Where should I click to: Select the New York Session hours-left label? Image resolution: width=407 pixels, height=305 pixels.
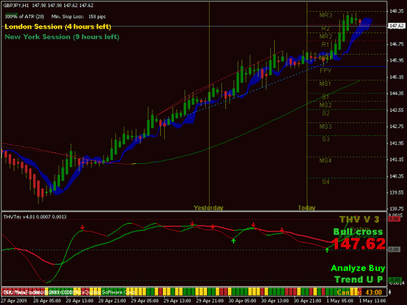[62, 37]
